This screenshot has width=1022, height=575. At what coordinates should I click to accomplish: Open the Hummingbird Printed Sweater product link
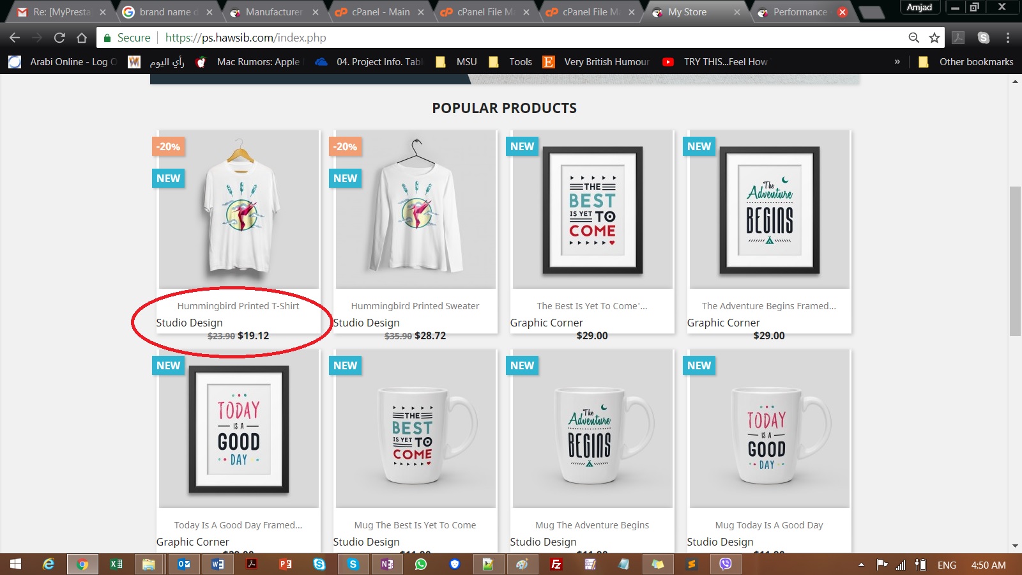(x=415, y=306)
